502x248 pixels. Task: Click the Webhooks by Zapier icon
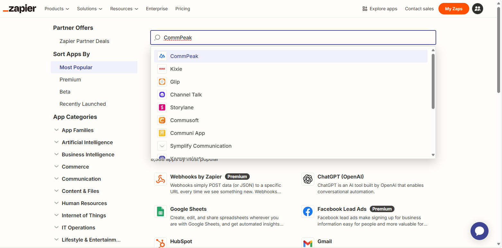click(x=160, y=179)
